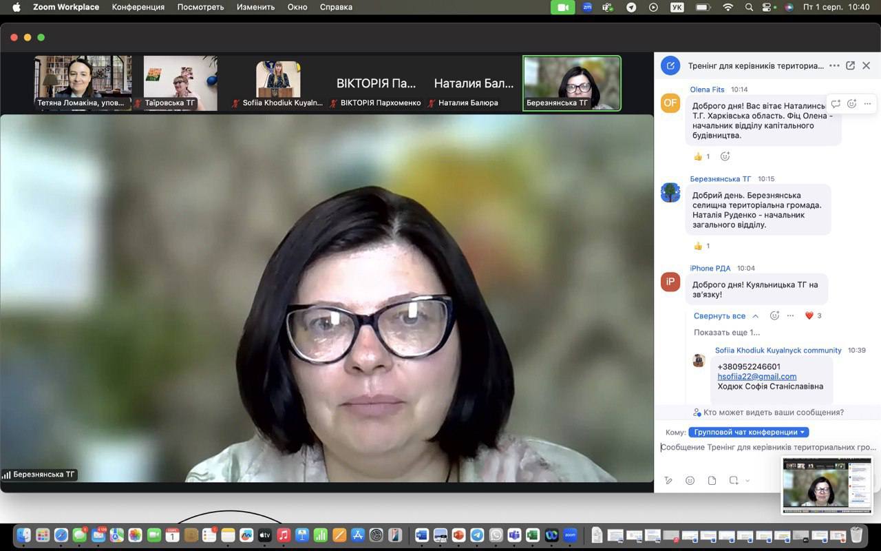Image resolution: width=881 pixels, height=551 pixels.
Task: Click the attach file icon in chat toolbar
Action: [x=712, y=480]
